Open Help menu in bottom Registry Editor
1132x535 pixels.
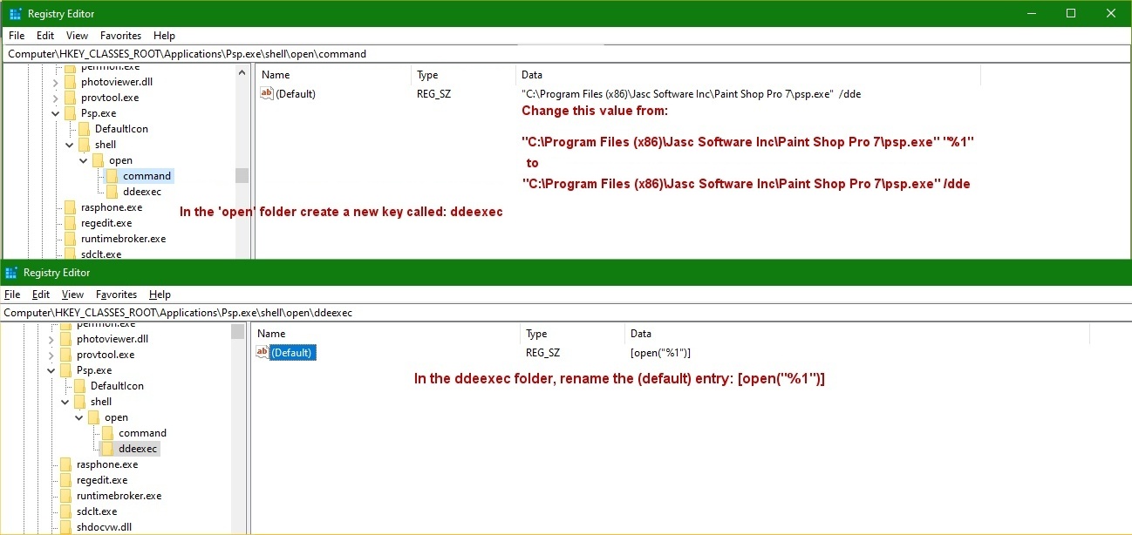click(x=160, y=295)
